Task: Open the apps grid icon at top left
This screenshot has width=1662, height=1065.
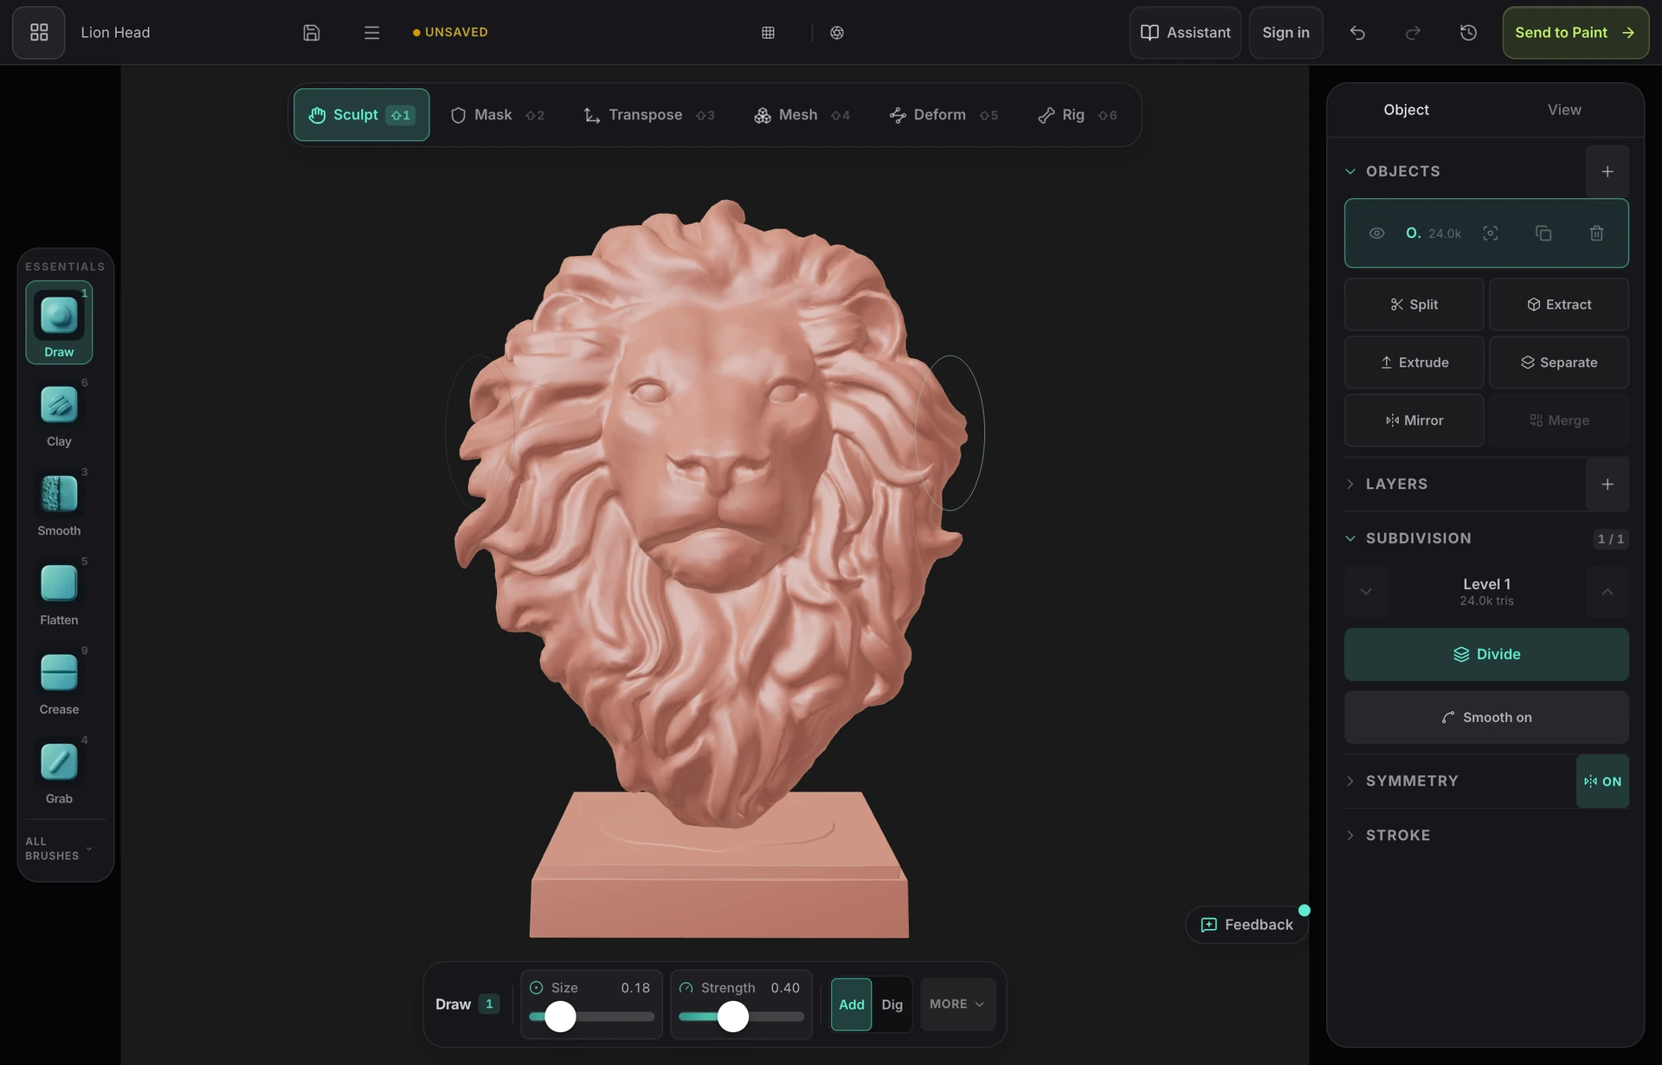Action: coord(39,32)
